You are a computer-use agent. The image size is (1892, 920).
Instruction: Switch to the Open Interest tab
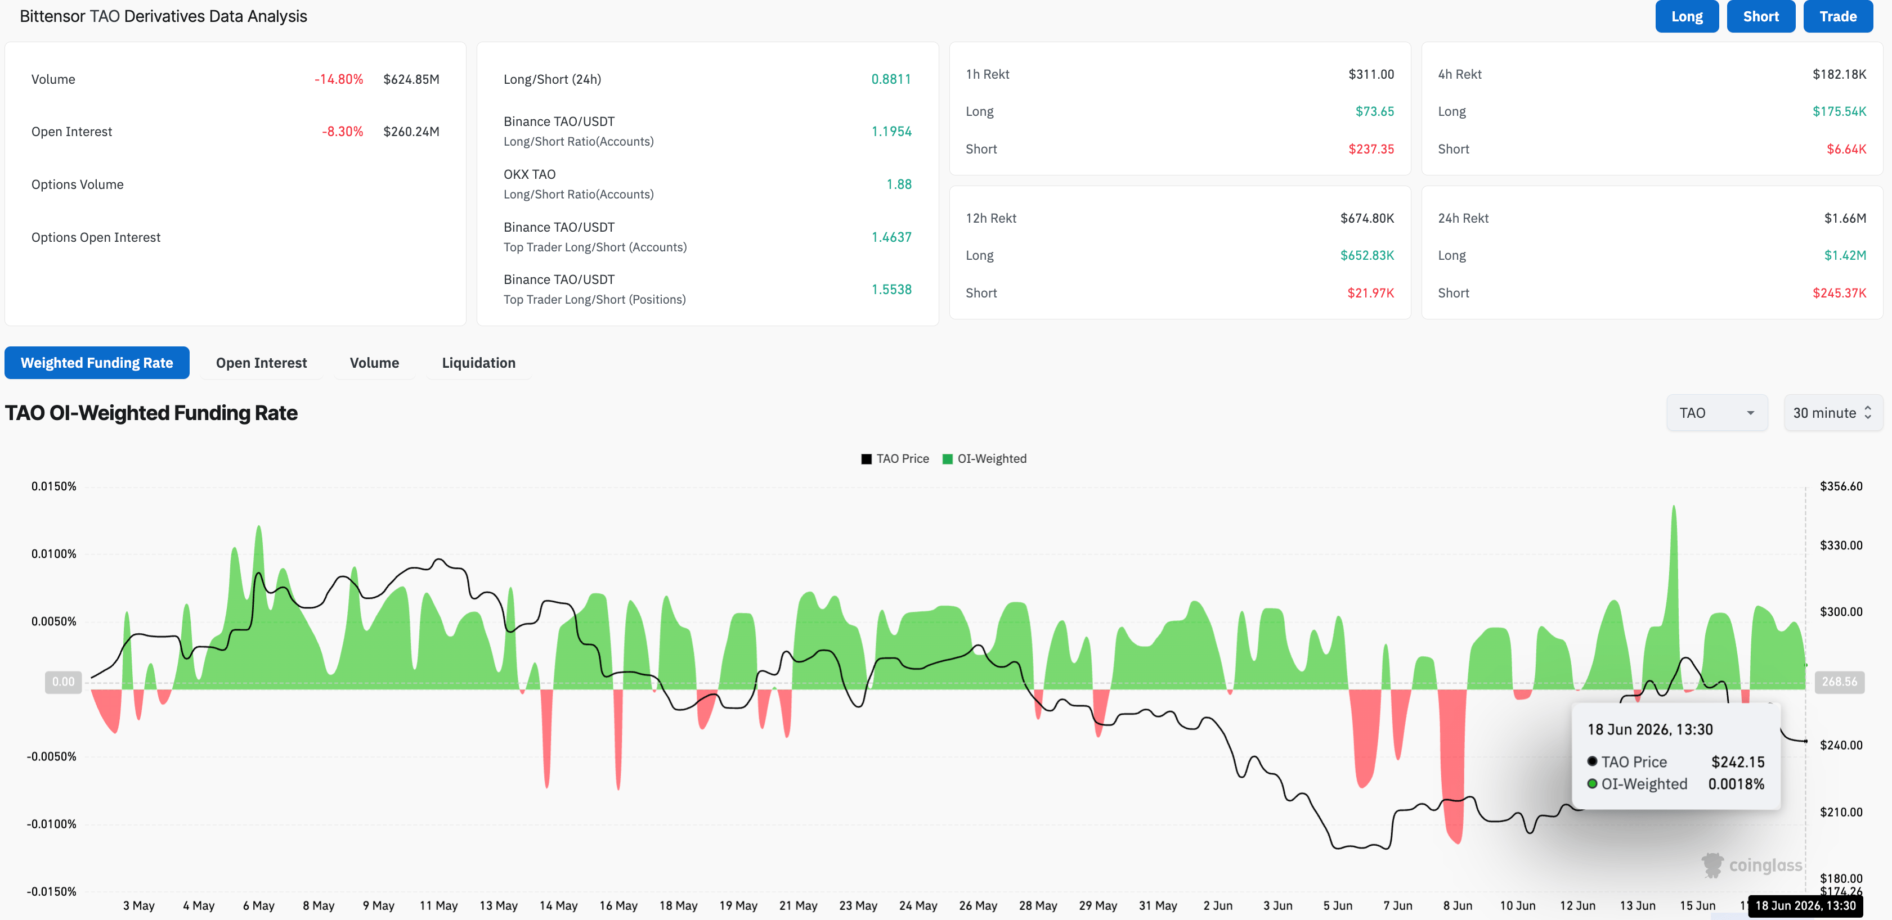(262, 362)
